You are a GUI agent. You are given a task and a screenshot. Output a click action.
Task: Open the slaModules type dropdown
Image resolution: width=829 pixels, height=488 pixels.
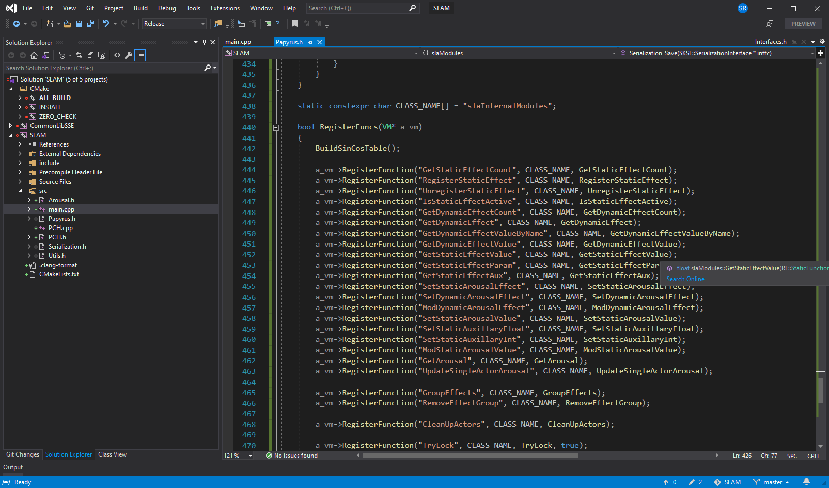[519, 53]
